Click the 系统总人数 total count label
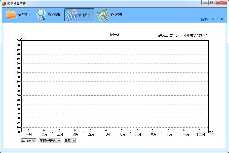Image resolution: width=229 pixels, height=153 pixels. [168, 35]
